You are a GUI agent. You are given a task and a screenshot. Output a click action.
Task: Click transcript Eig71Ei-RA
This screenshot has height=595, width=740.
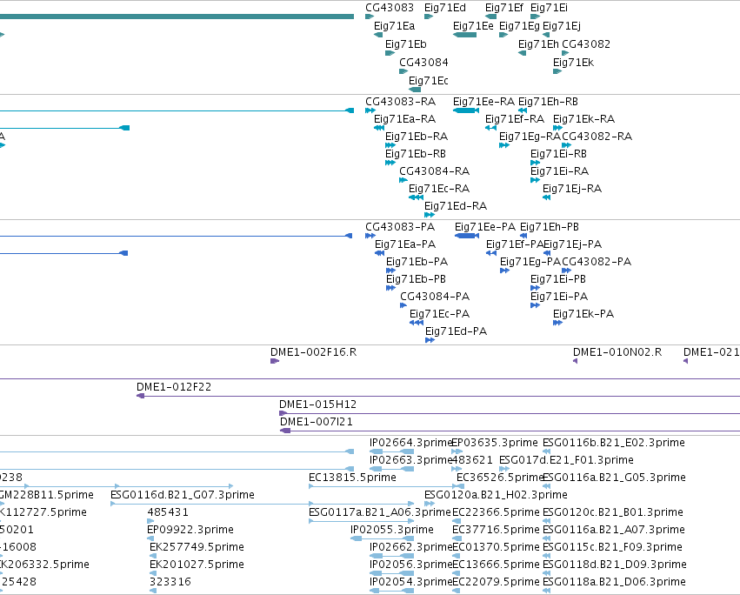(x=560, y=171)
